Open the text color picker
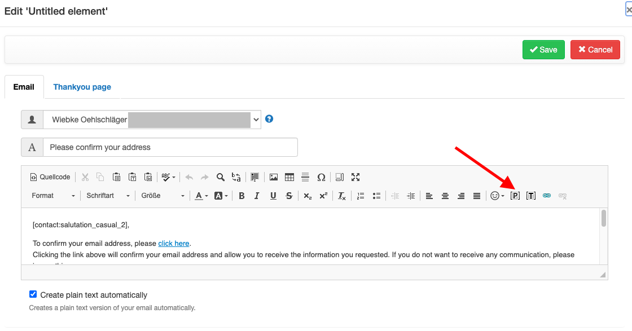 pos(201,196)
